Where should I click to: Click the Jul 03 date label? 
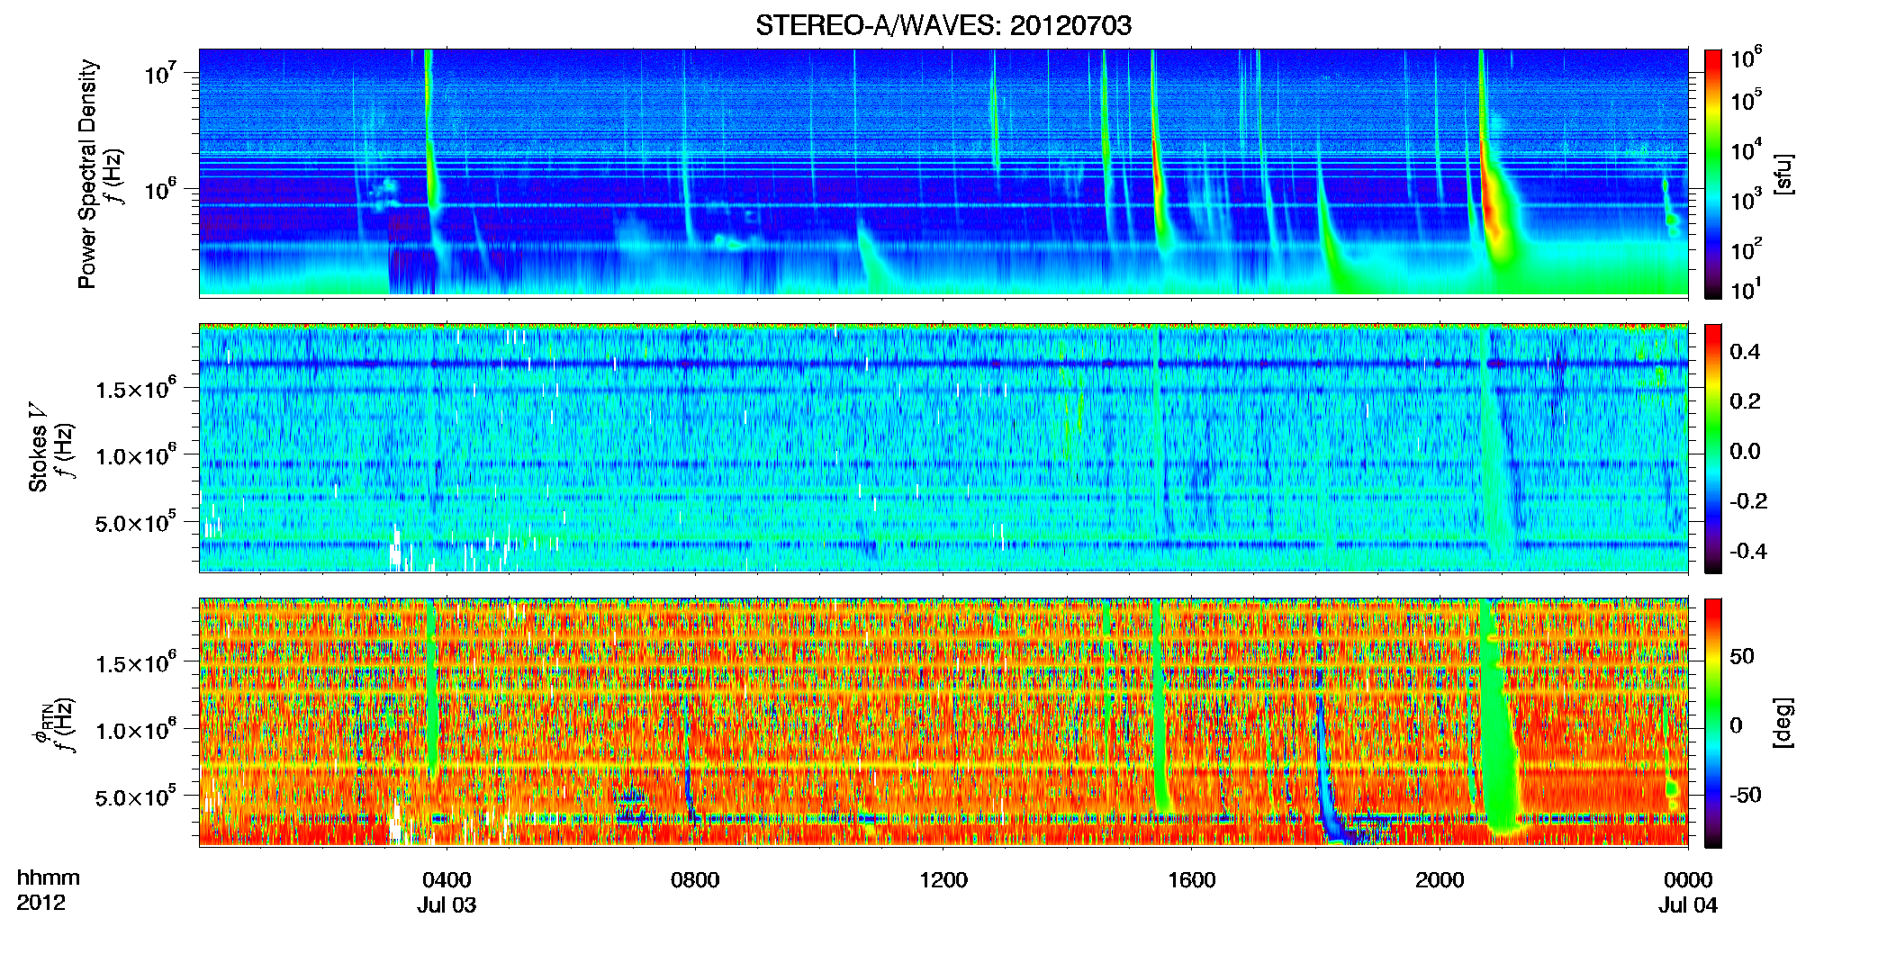(447, 904)
